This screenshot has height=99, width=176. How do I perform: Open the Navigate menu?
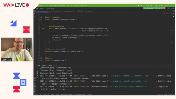click(x=55, y=5)
